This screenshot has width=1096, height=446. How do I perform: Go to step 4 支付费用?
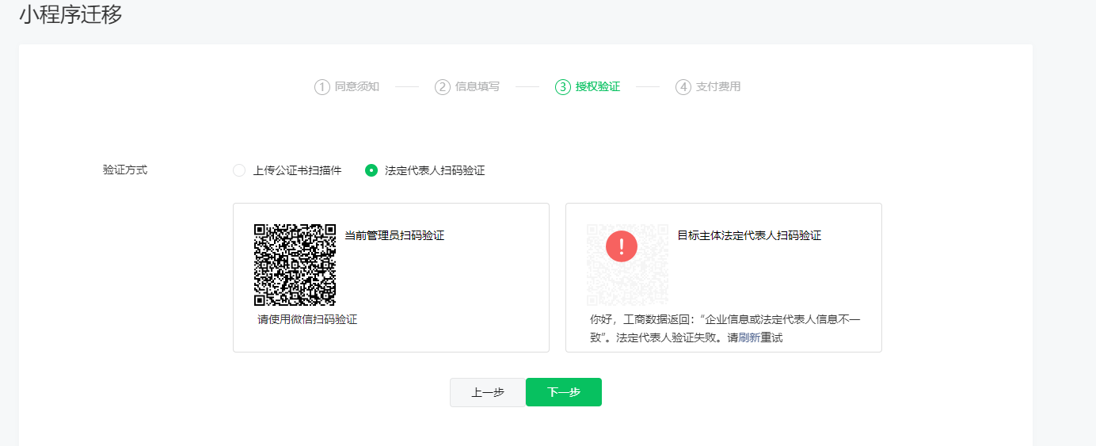click(708, 87)
